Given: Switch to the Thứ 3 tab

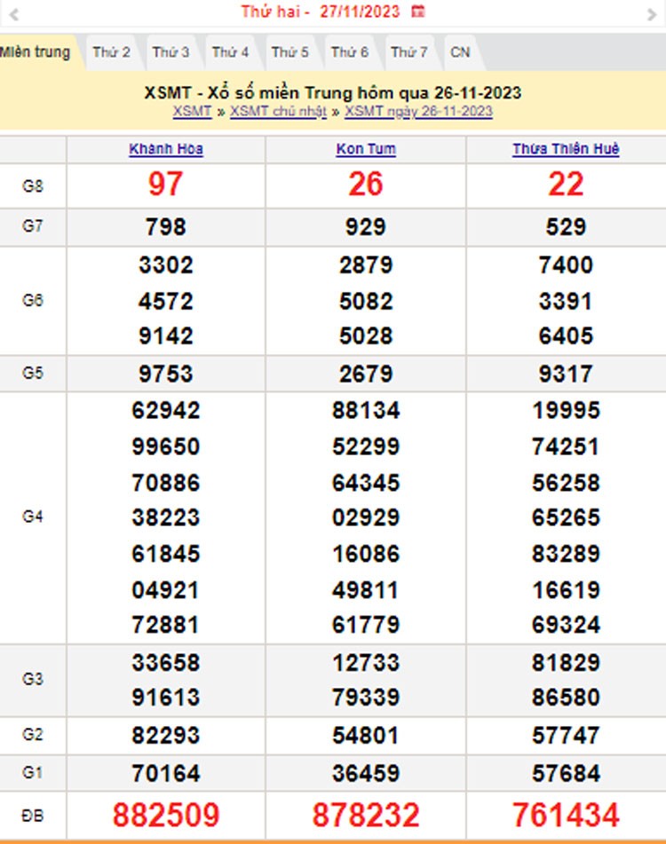Looking at the screenshot, I should [170, 52].
